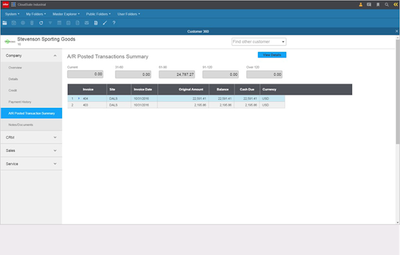The width and height of the screenshot is (400, 255).
Task: Click the round new-record toolbar icon
Action: [23, 23]
